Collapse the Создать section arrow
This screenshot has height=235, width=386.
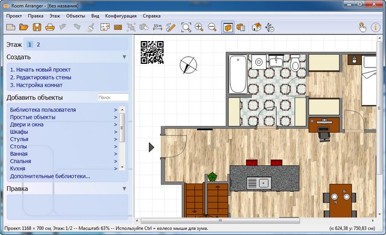click(x=124, y=57)
